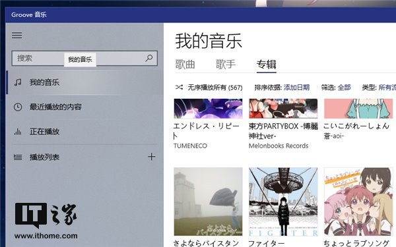396x247 pixels.
Task: Open album cover さよならバイスタンダー
Action: click(208, 202)
